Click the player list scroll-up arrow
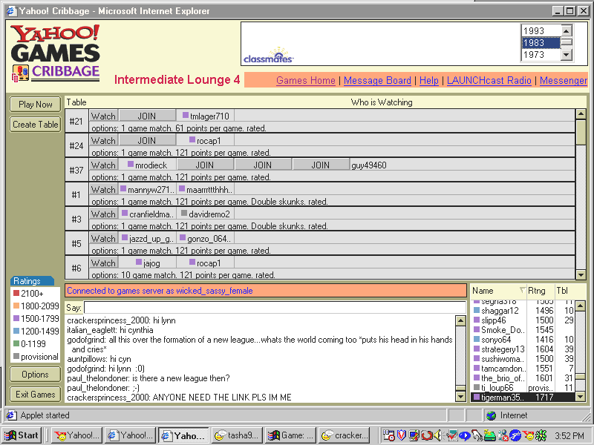 (x=581, y=306)
